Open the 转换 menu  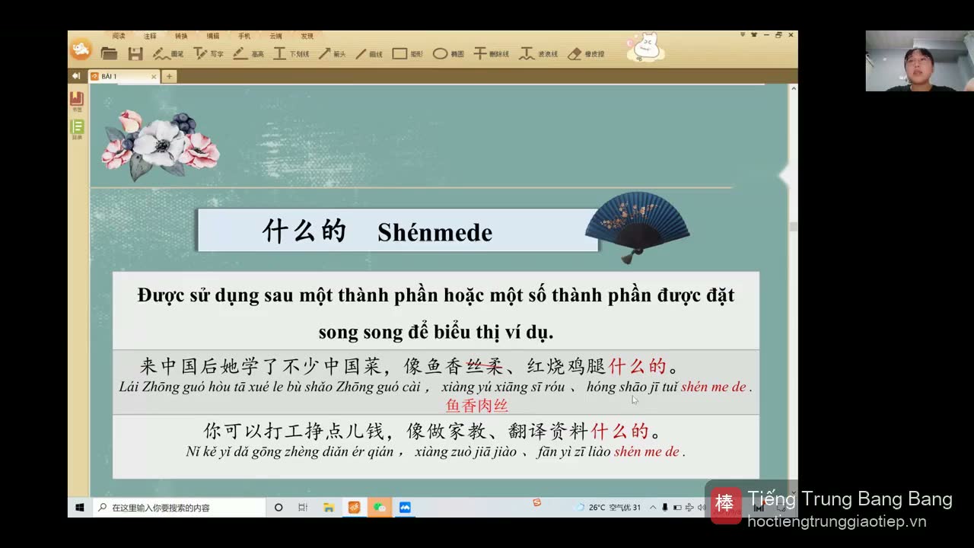click(x=181, y=36)
